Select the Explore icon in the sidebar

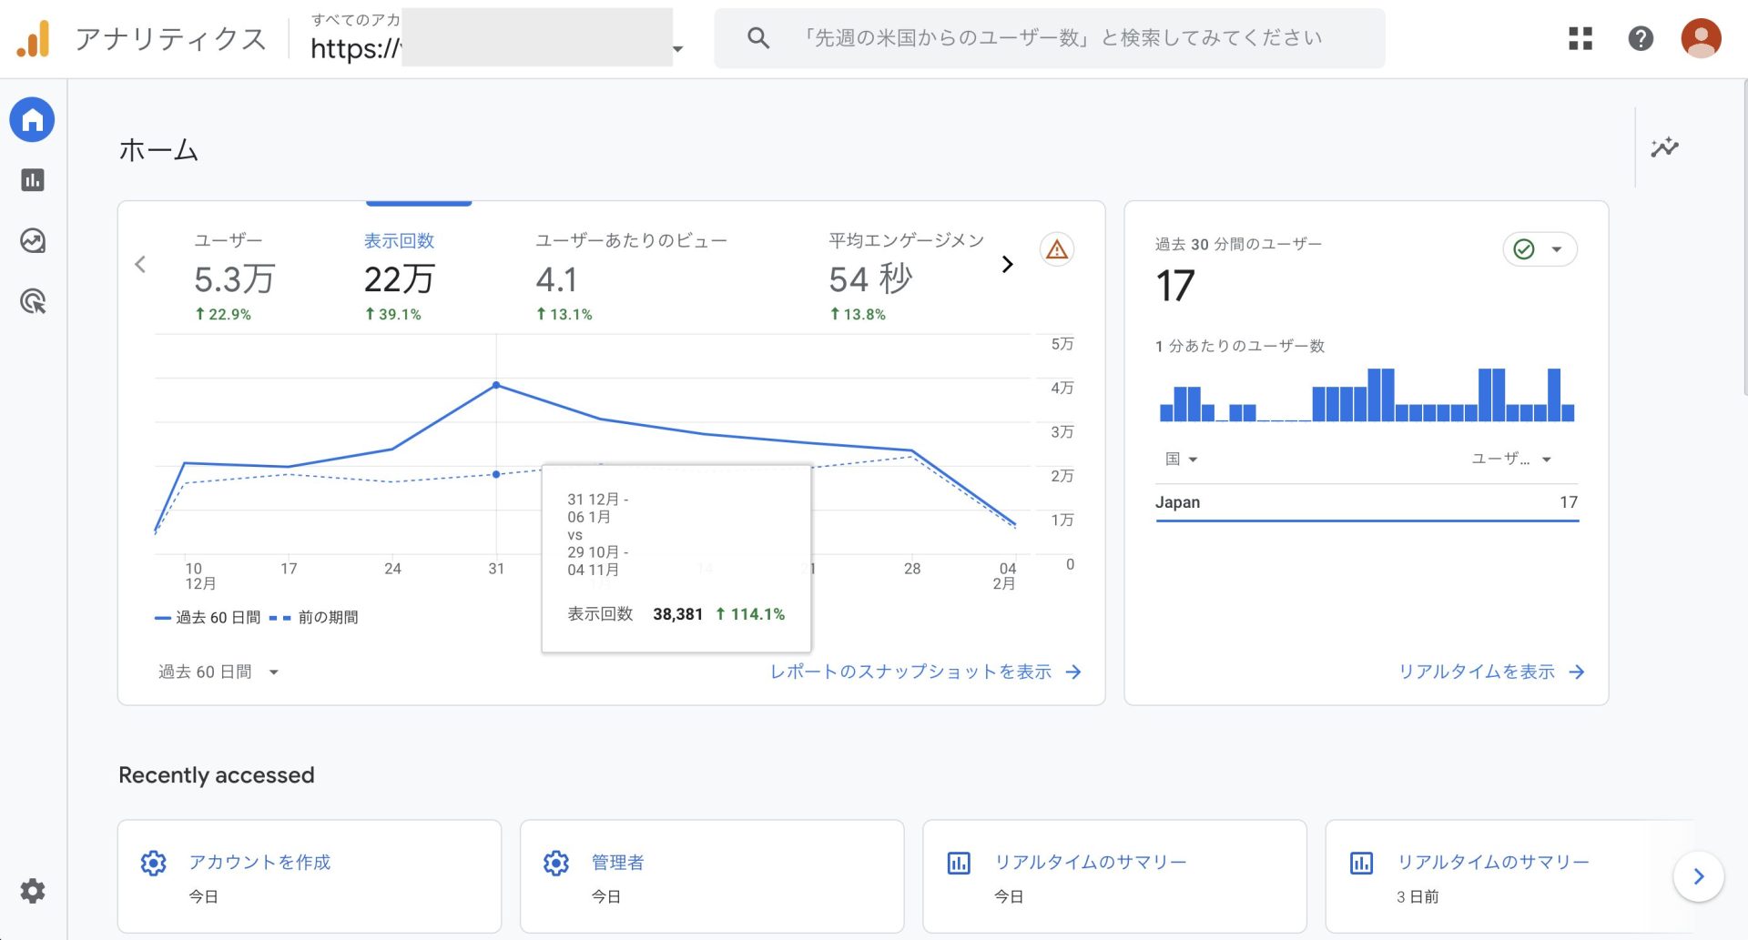click(x=32, y=240)
